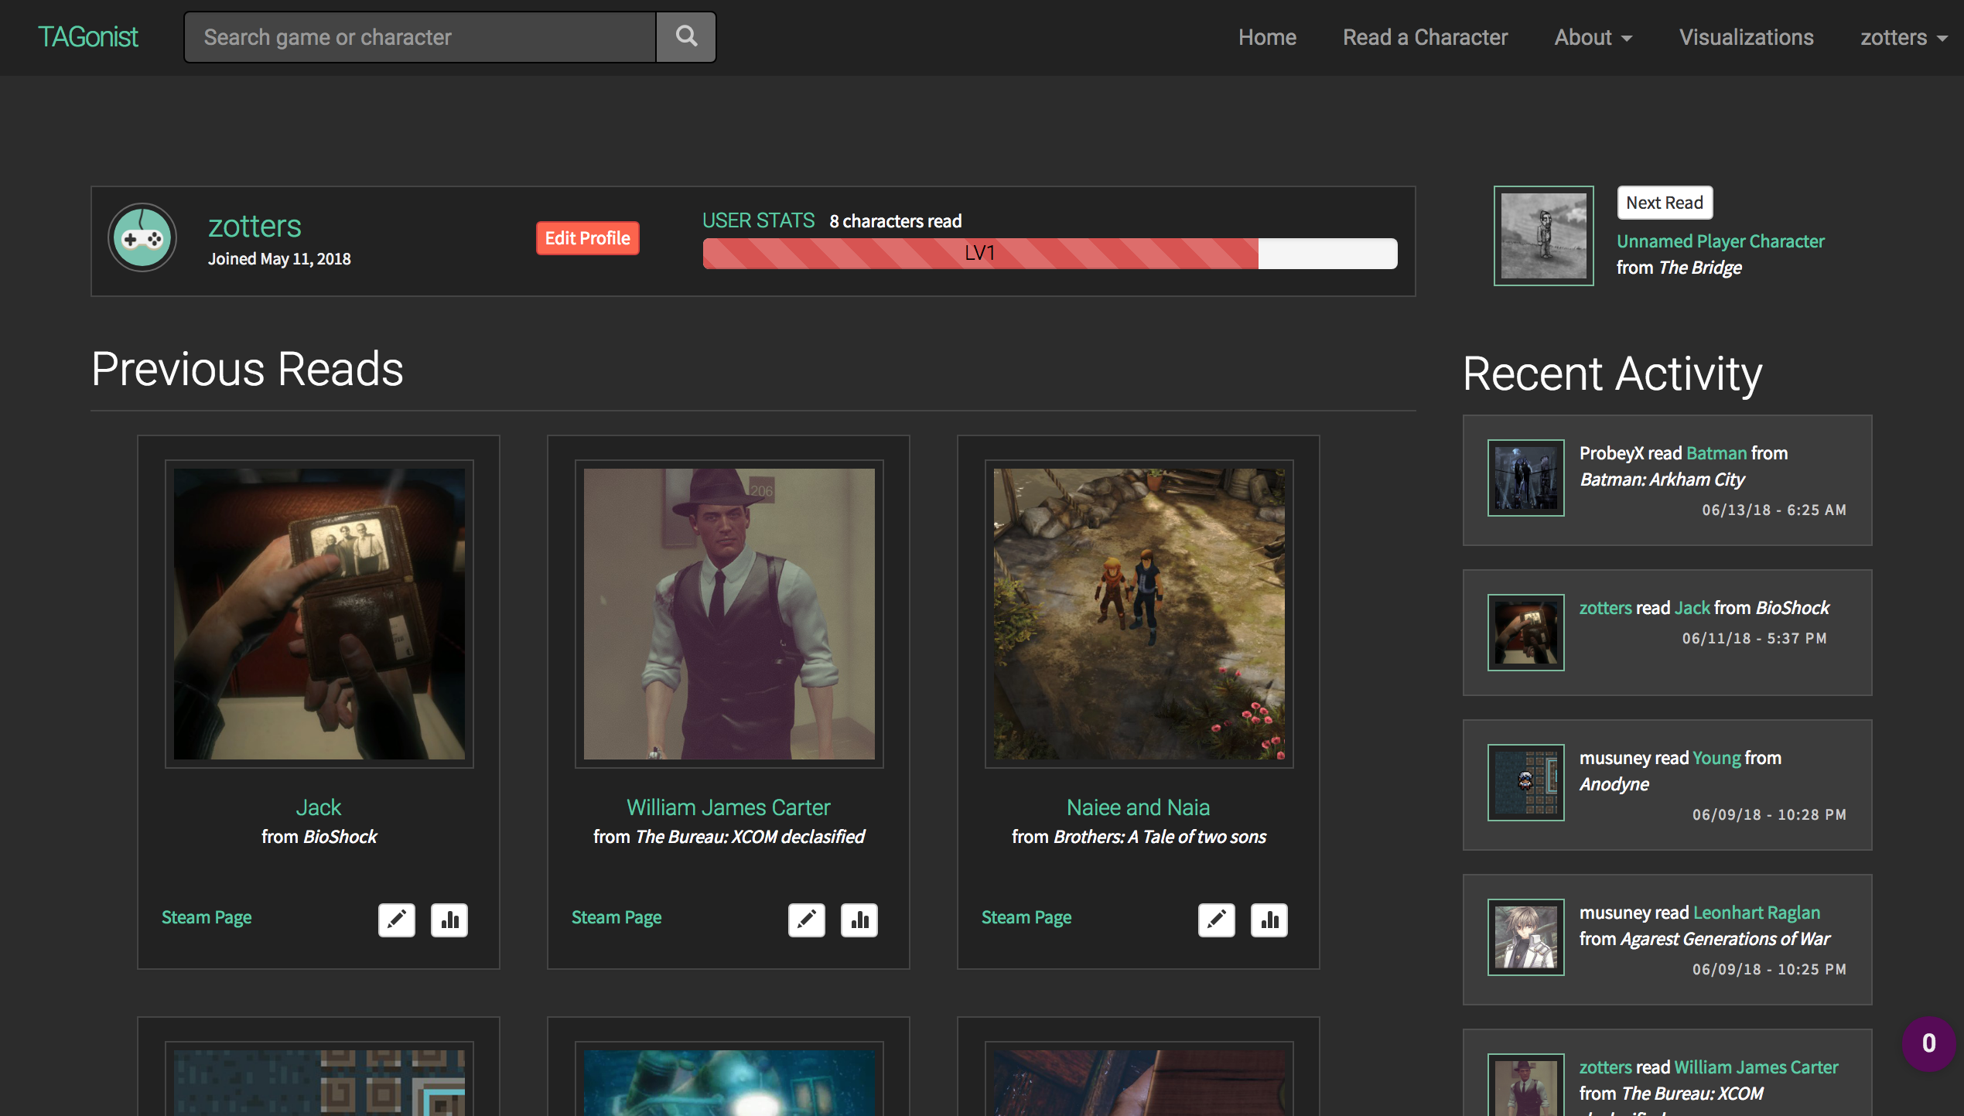
Task: Open zotters link in Jack activity entry
Action: point(1605,608)
